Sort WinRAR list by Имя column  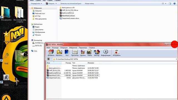point(54,63)
